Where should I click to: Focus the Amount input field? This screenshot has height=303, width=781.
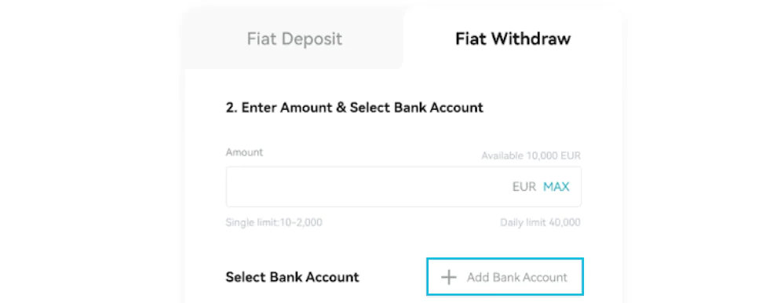[403, 187]
